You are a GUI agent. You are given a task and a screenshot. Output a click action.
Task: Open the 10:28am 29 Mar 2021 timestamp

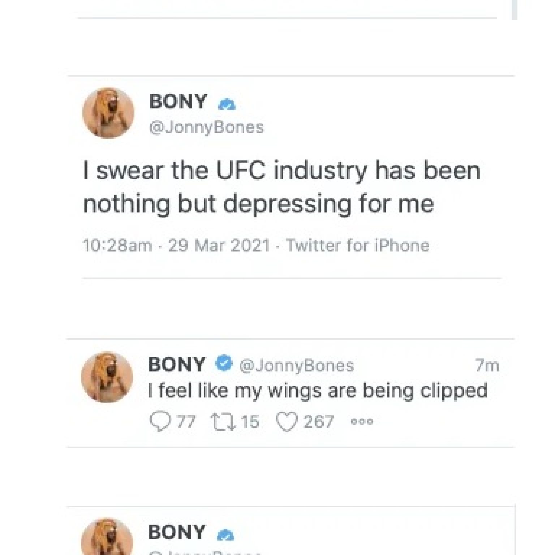(x=176, y=246)
